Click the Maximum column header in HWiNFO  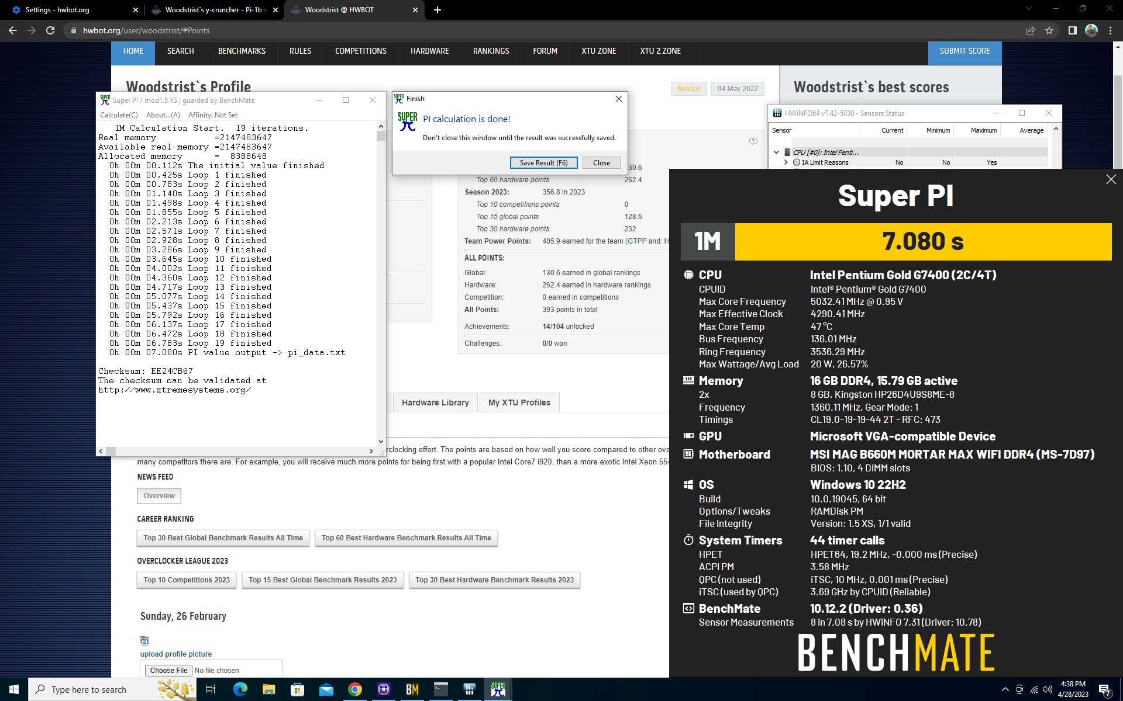(x=983, y=130)
